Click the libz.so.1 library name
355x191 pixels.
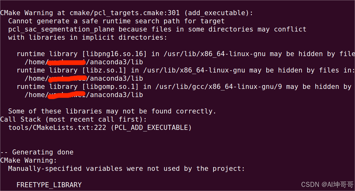coord(104,70)
